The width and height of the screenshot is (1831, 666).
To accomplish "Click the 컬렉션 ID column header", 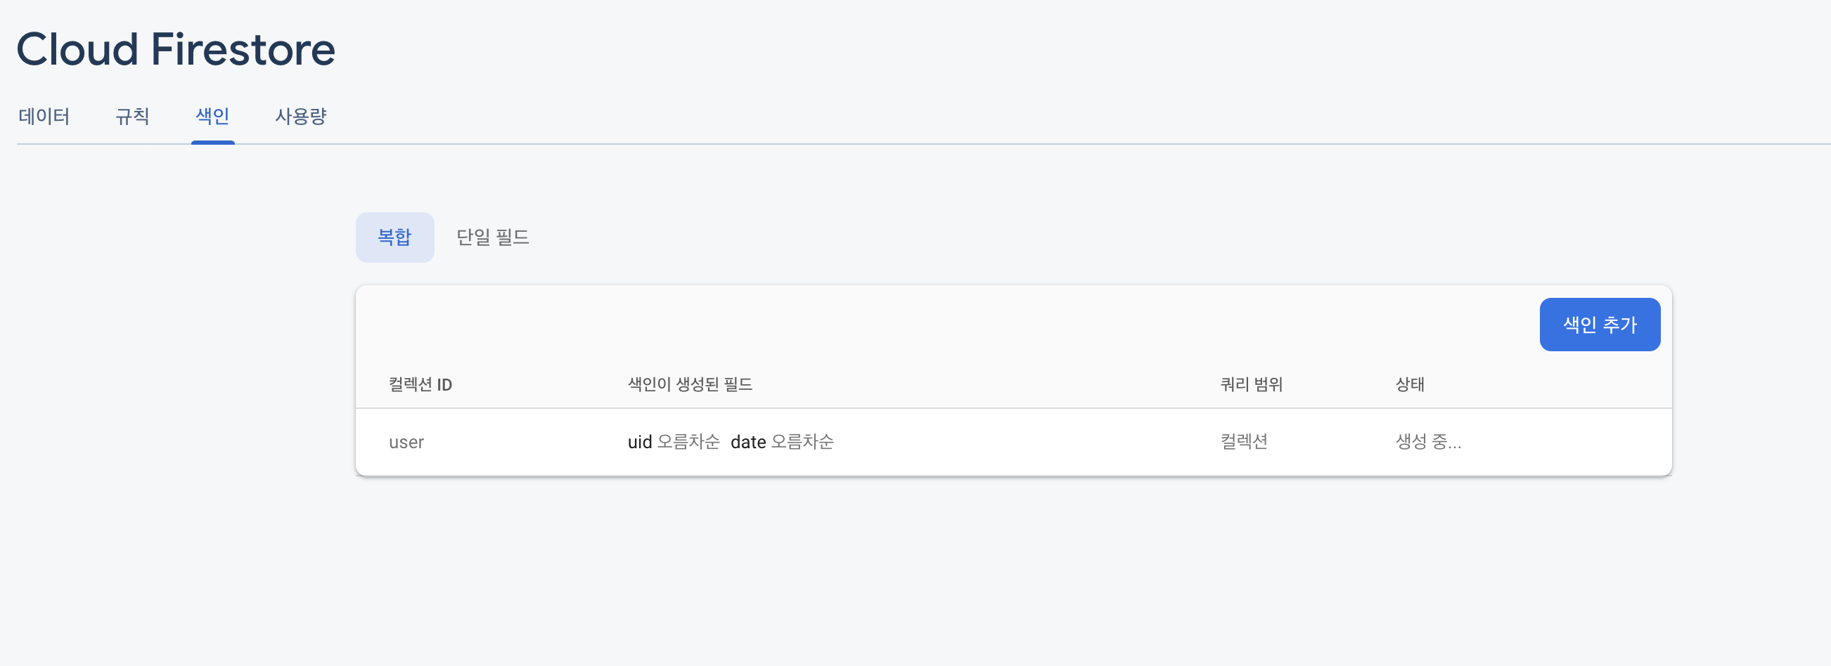I will (x=420, y=385).
